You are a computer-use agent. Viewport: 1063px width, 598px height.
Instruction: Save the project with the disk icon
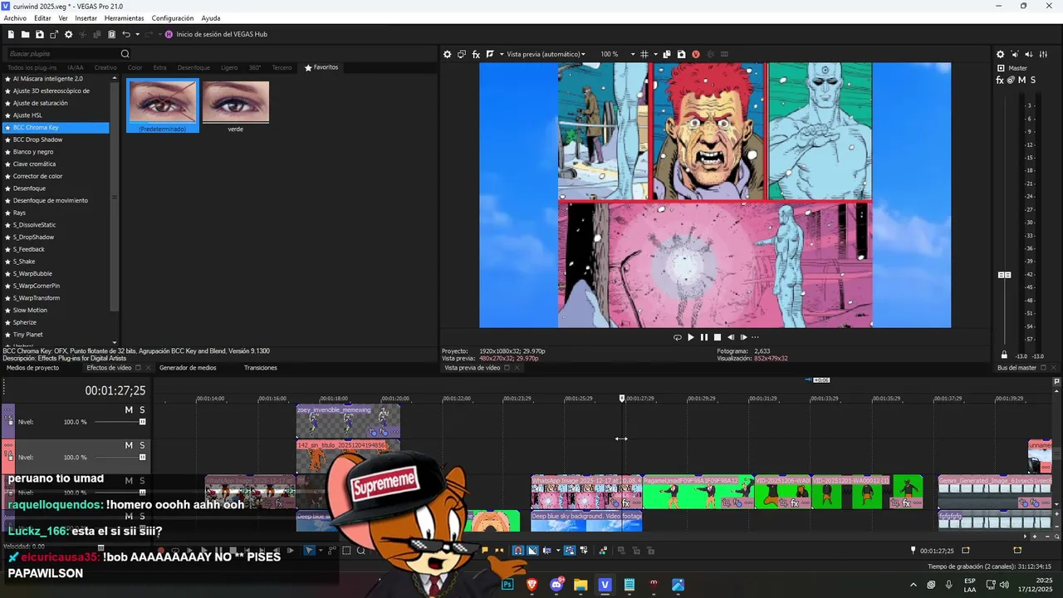point(40,34)
